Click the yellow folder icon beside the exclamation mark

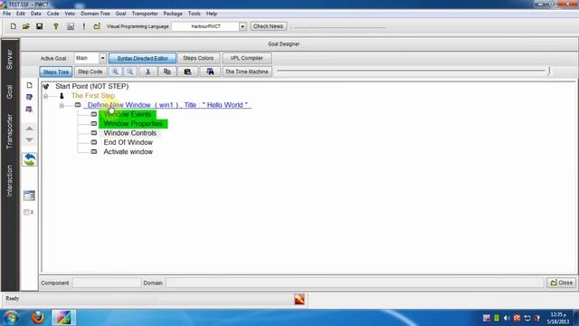pos(97,26)
